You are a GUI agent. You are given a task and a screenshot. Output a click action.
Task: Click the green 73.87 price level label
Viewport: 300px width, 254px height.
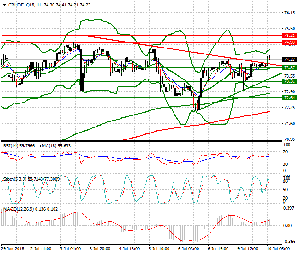click(x=289, y=68)
